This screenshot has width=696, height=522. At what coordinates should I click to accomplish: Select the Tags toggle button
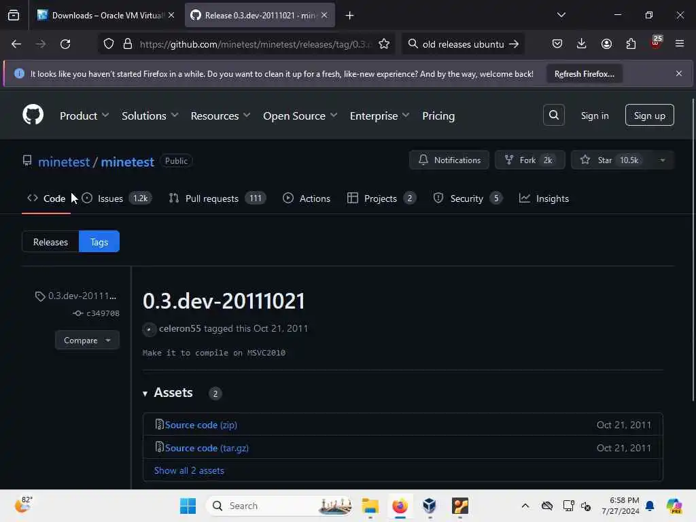tap(99, 242)
